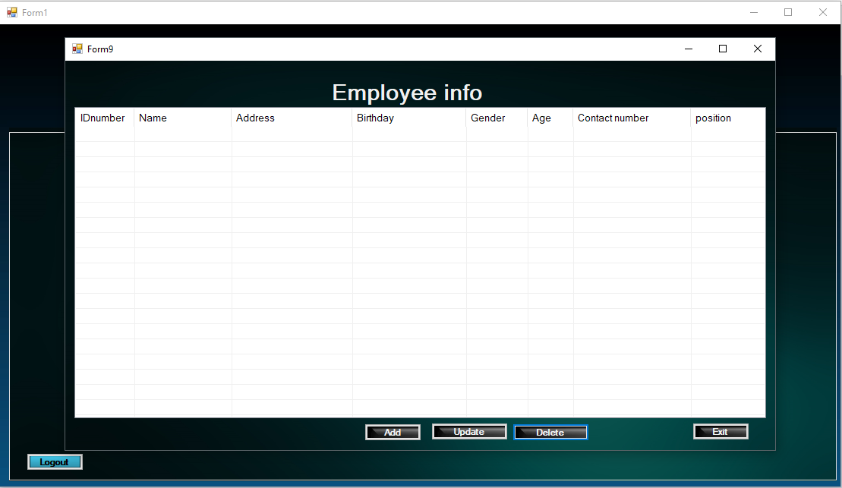Minimize the Form9 window
842x488 pixels.
tap(689, 49)
